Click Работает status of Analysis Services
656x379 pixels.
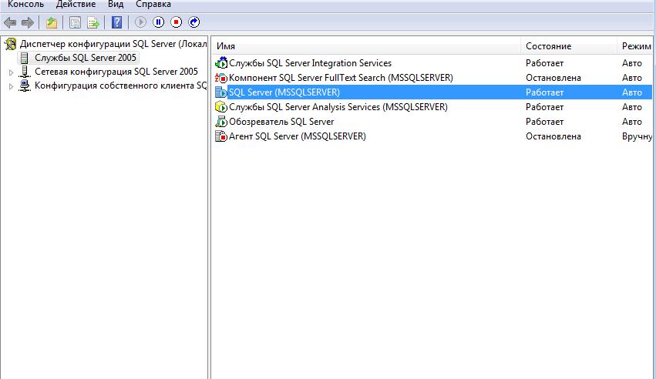pyautogui.click(x=544, y=107)
